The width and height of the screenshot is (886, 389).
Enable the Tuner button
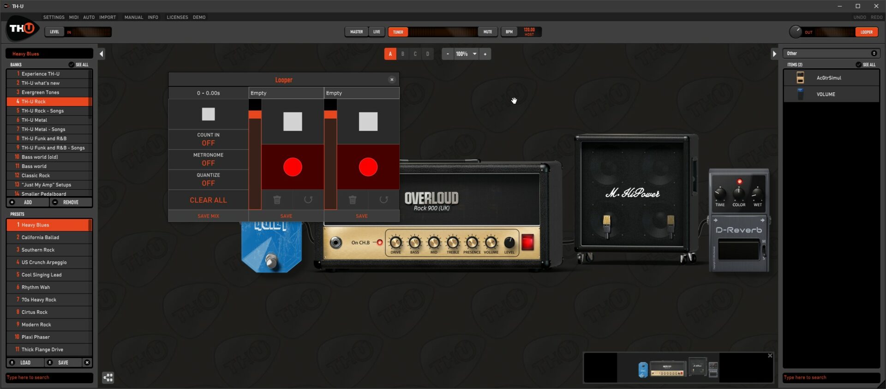(x=398, y=32)
